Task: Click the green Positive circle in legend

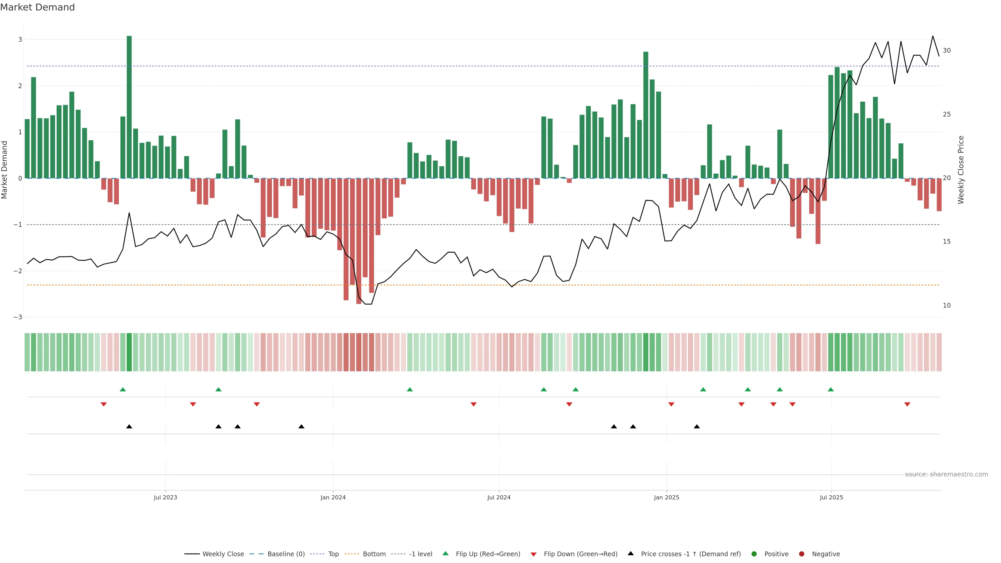Action: tap(754, 554)
